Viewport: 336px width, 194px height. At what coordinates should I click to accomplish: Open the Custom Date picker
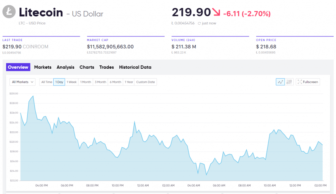tap(146, 82)
